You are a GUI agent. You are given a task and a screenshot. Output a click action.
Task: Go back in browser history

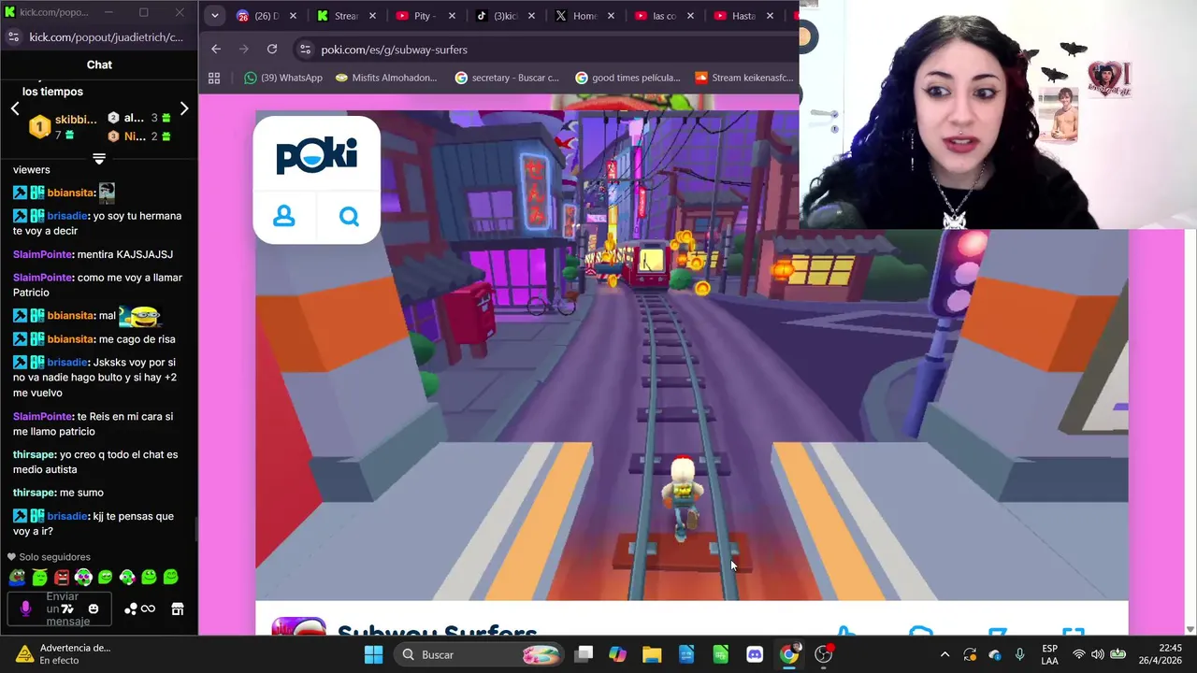216,49
